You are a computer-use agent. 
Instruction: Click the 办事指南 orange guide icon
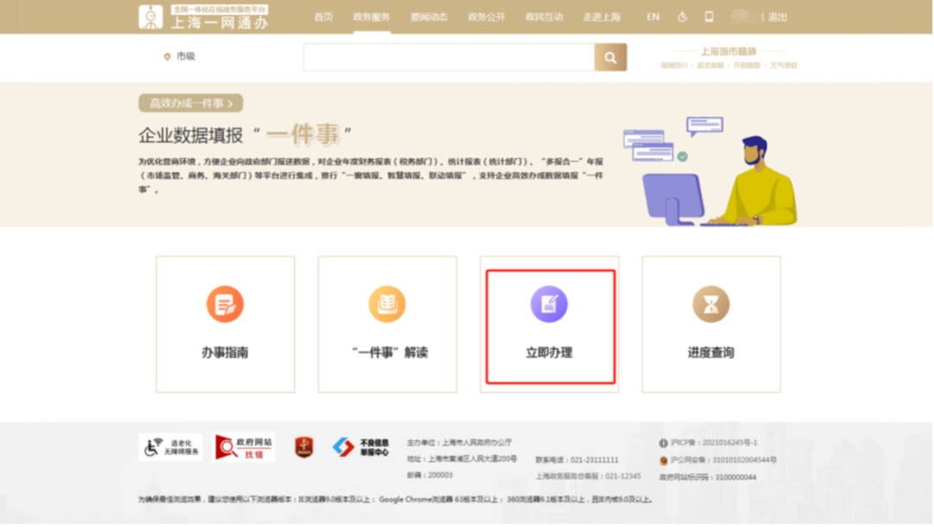tap(225, 305)
